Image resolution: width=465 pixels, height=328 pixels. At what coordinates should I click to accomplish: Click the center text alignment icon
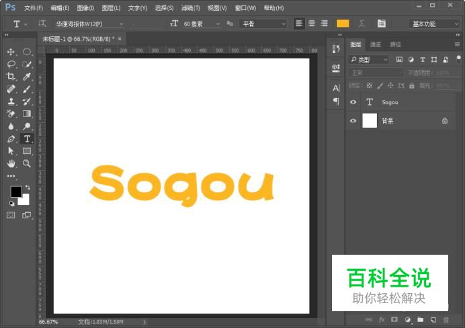click(x=312, y=24)
